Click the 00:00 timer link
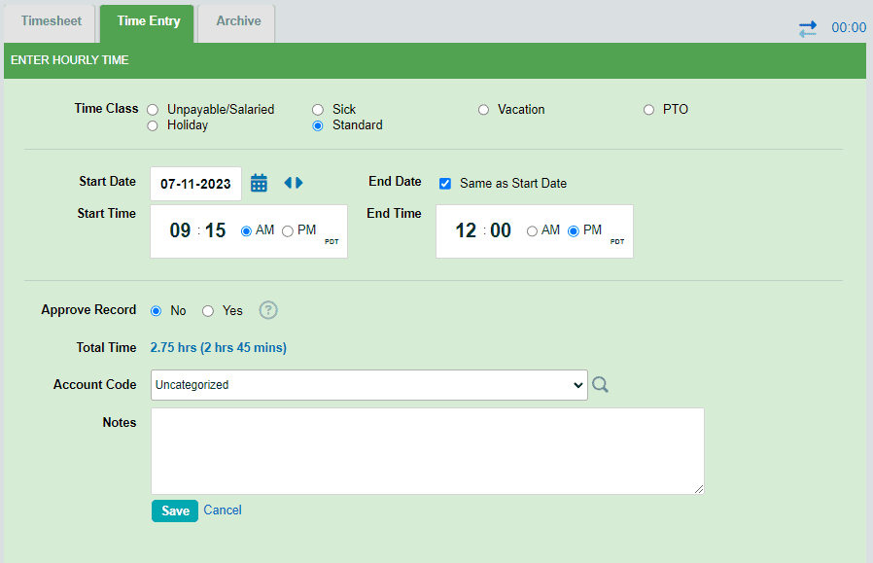This screenshot has width=873, height=563. (849, 28)
